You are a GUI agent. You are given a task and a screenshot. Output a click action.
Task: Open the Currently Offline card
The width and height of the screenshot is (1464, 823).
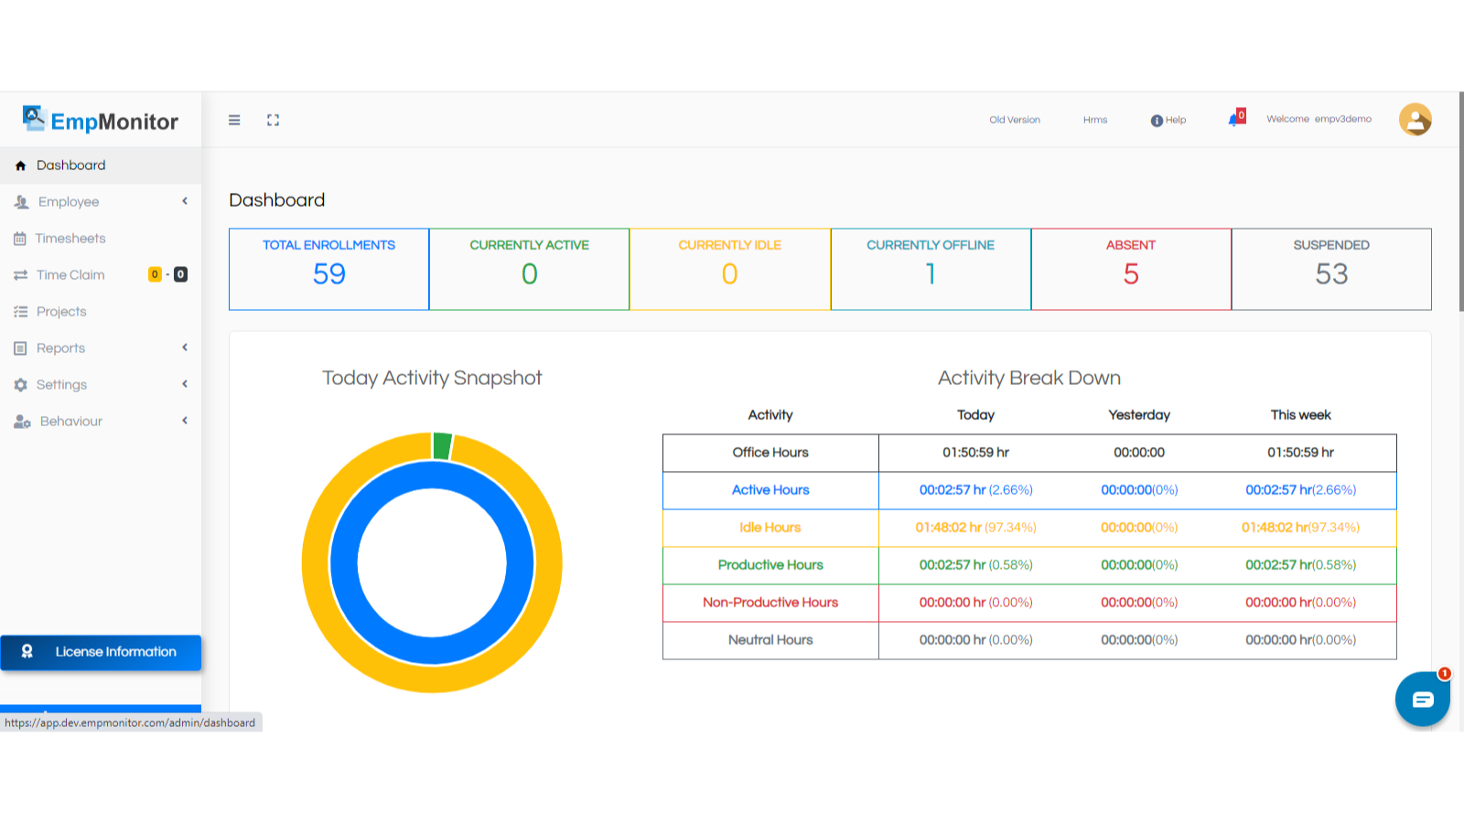point(931,269)
